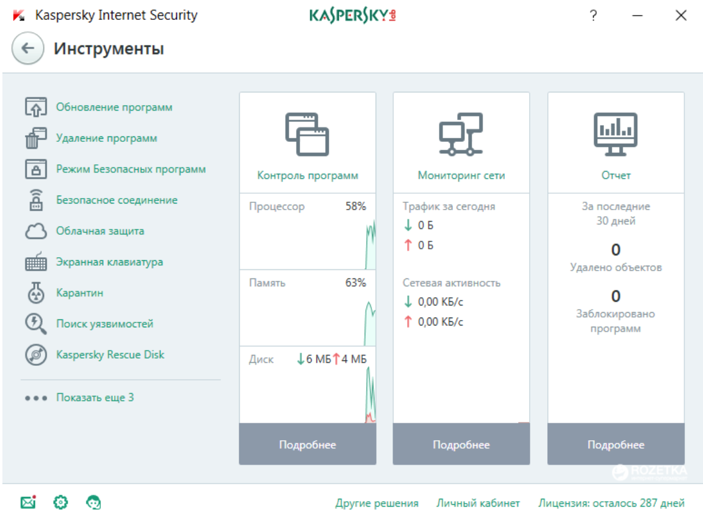The height and width of the screenshot is (512, 703).
Task: Click the Память label
Action: pos(267,283)
